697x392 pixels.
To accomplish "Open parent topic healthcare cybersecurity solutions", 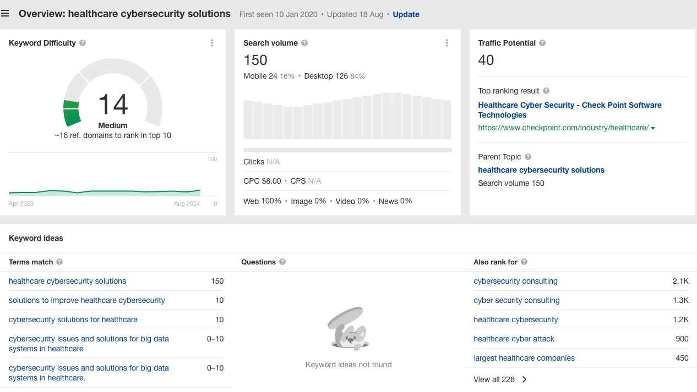I will point(541,170).
